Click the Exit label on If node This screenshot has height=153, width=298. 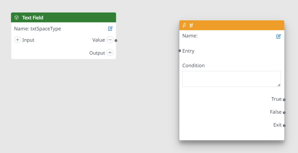(x=277, y=125)
